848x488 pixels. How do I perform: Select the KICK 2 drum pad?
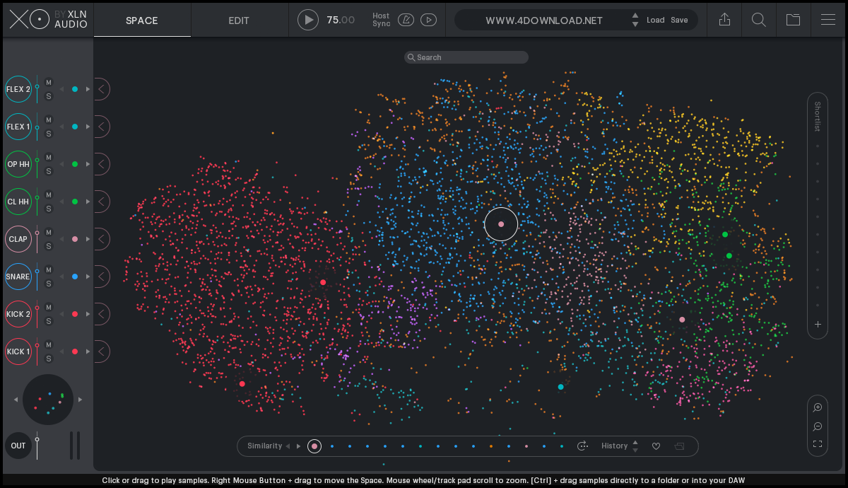tap(18, 314)
